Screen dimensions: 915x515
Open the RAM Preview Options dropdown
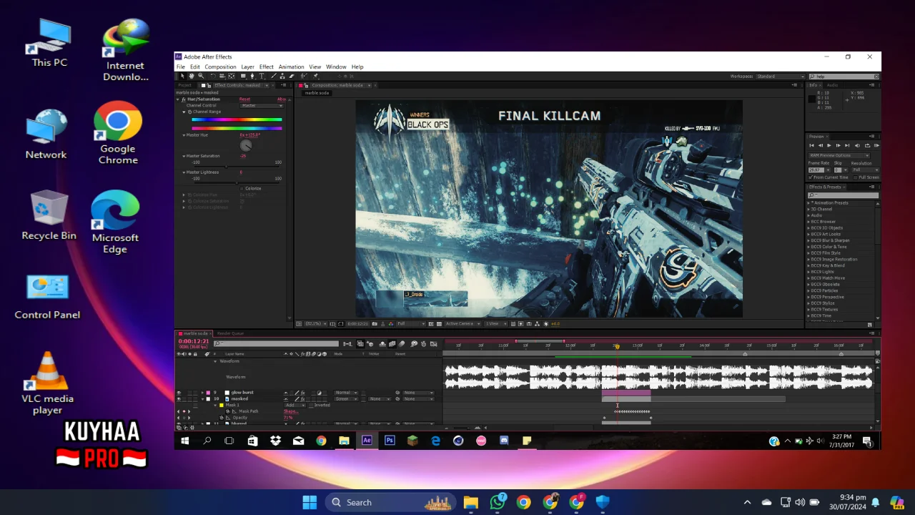839,155
